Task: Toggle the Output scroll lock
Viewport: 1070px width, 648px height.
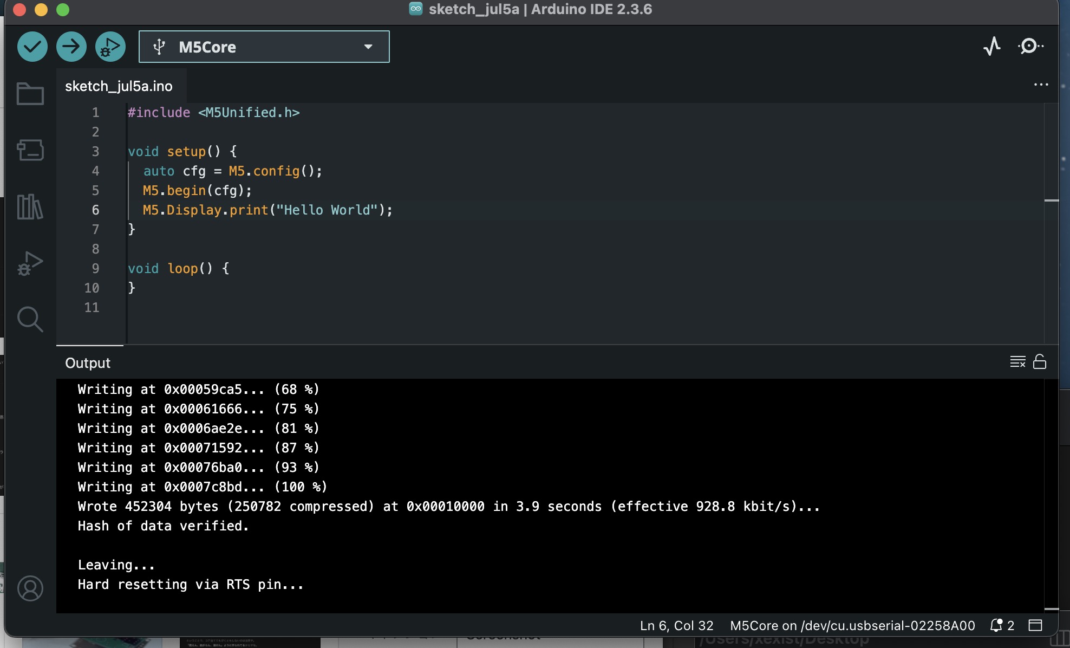Action: [x=1040, y=362]
